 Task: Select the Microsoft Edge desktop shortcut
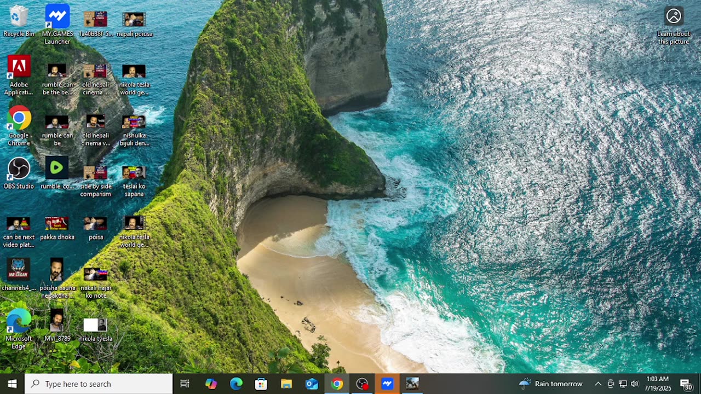[x=19, y=329]
